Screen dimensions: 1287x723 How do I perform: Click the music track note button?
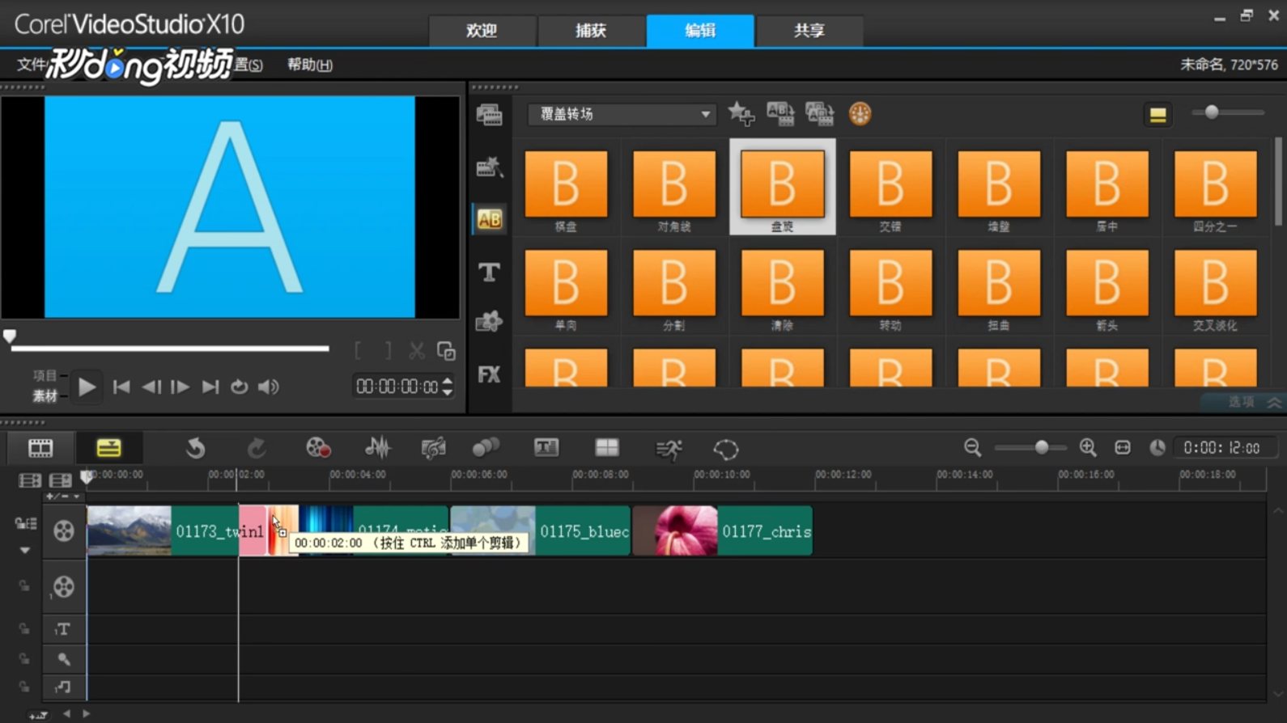[63, 687]
